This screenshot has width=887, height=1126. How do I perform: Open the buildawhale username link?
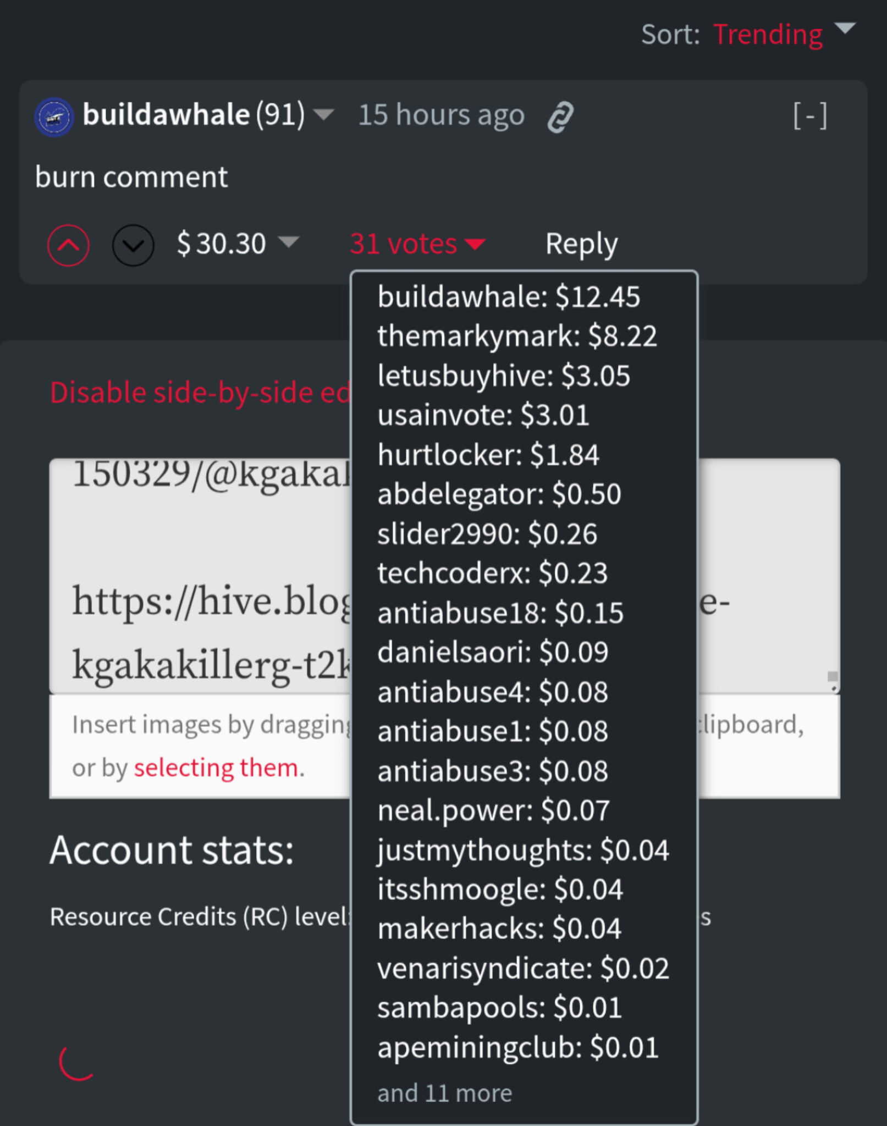166,114
